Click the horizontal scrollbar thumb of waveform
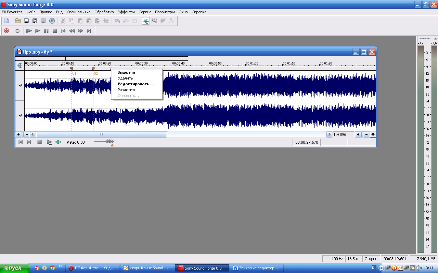 (x=101, y=134)
